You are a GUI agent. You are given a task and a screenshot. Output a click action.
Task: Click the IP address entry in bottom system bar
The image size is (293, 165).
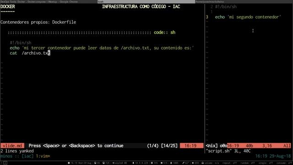(141, 163)
